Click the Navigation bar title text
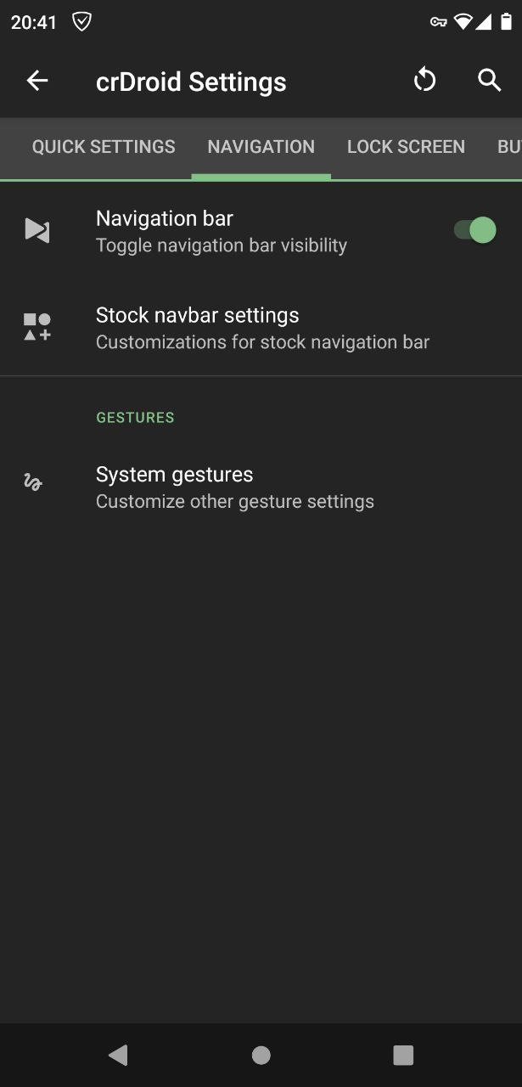The width and height of the screenshot is (522, 1087). coord(165,218)
